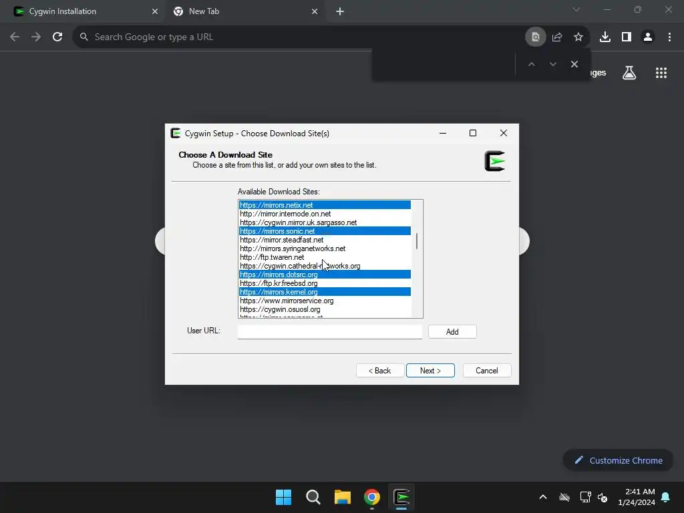Open Windows Start menu
Screen dimensions: 684x513
pyautogui.click(x=283, y=497)
